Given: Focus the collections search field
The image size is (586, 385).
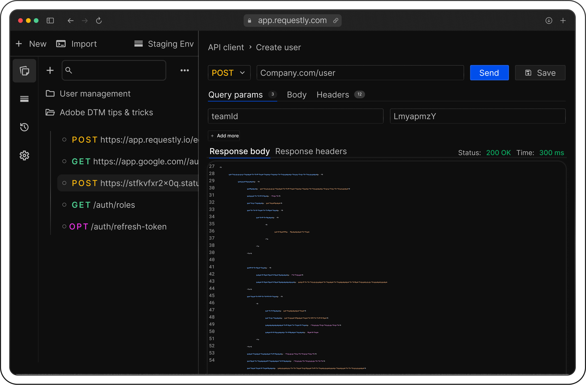Looking at the screenshot, I should [114, 70].
